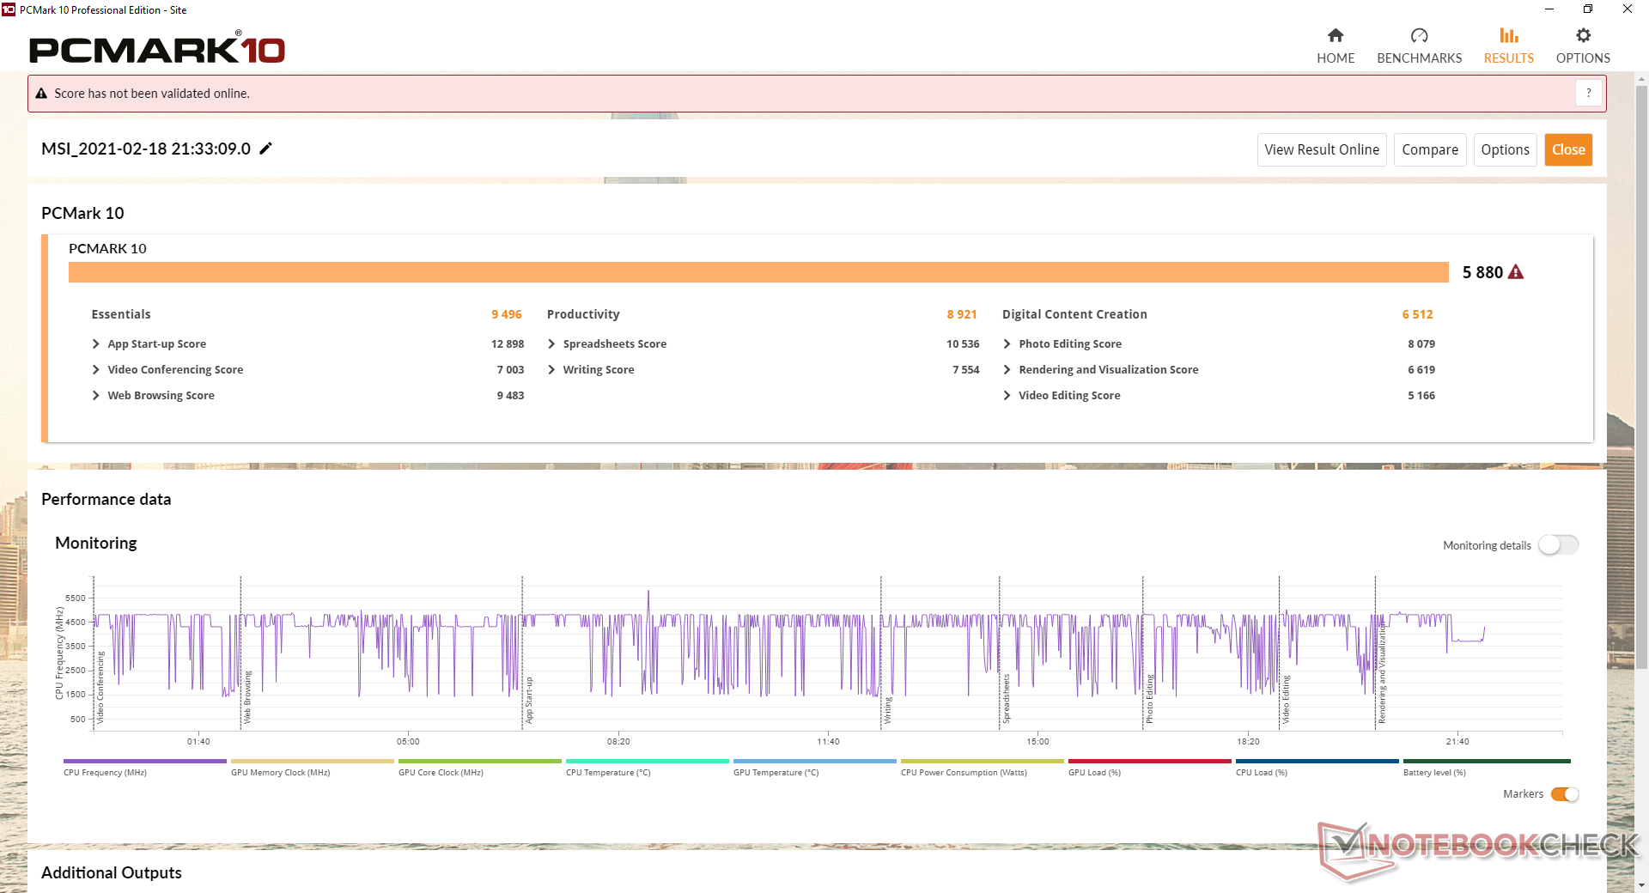Expand Video Conferencing Score chevron
Image resolution: width=1649 pixels, height=893 pixels.
(96, 369)
